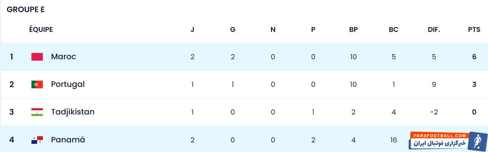488x152 pixels.
Task: Click the Tajikistan flag icon
Action: coord(37,112)
